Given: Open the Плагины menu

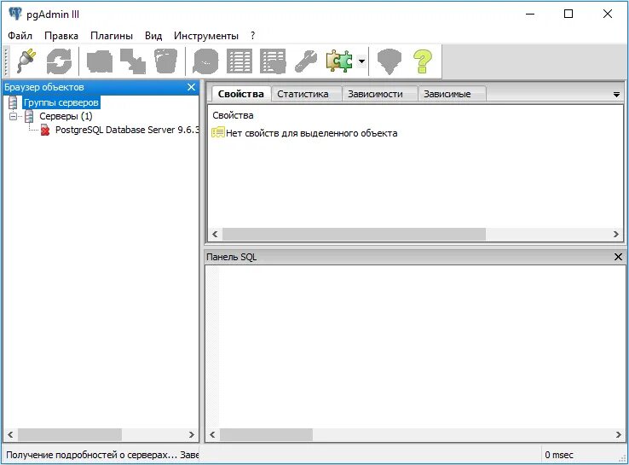Looking at the screenshot, I should click(x=112, y=36).
